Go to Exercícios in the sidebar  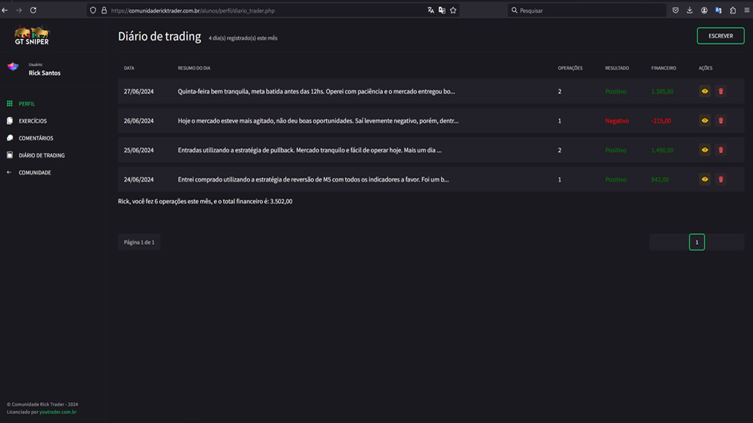pos(32,121)
